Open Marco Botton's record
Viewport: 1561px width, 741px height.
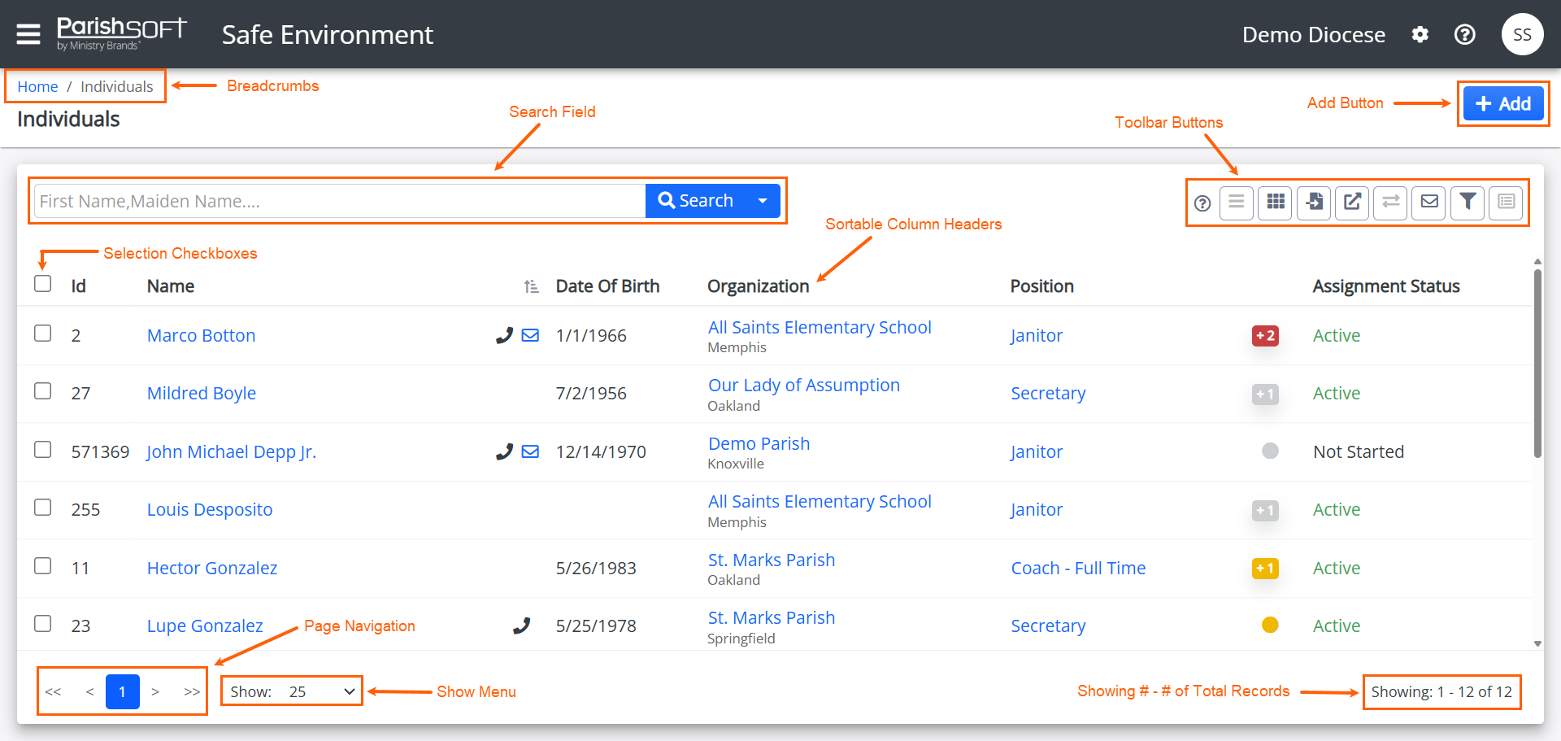click(201, 335)
